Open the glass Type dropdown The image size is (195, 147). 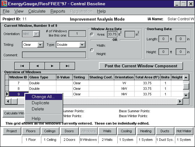[82, 45]
